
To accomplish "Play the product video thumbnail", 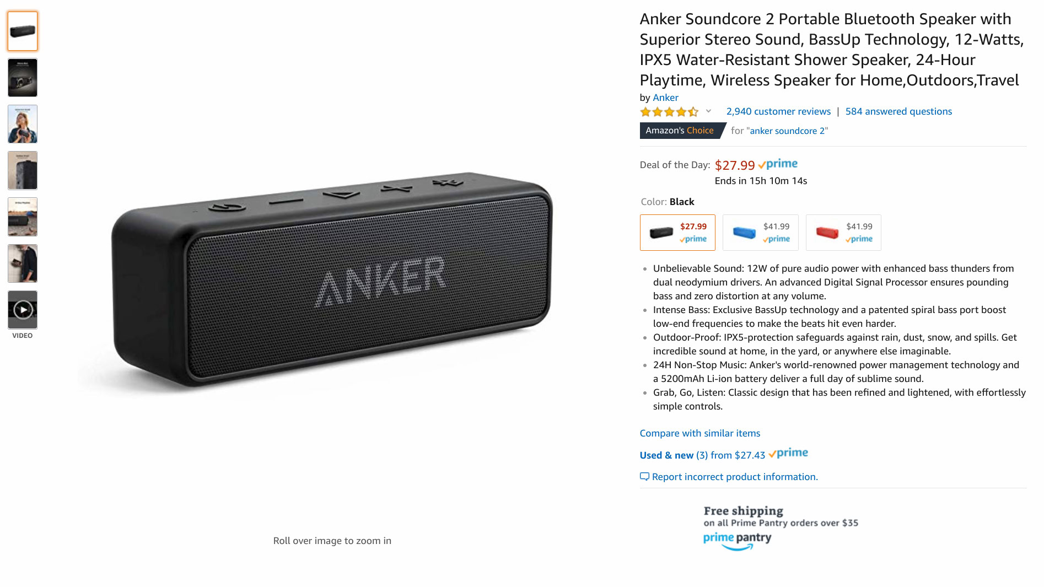I will coord(23,310).
